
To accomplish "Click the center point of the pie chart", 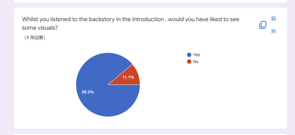I will point(108,85).
